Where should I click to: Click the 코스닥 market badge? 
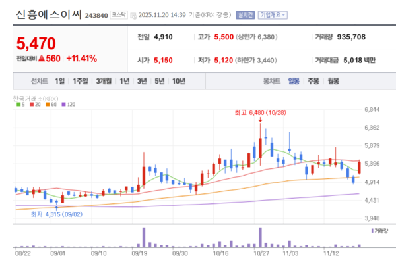click(x=119, y=14)
